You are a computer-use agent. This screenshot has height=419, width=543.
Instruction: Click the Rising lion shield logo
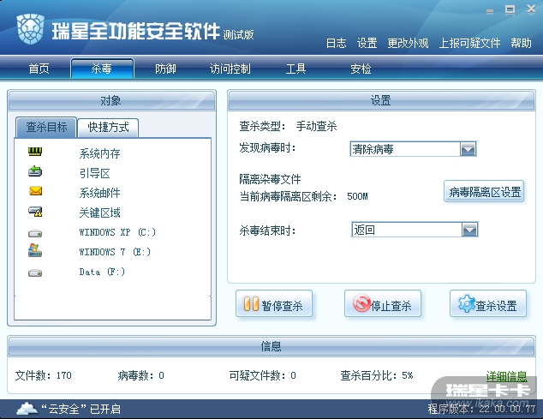point(31,29)
